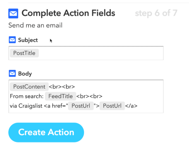The image size is (189, 143).
Task: Click the PostUrl ingredient before the closing tag
Action: click(x=112, y=106)
